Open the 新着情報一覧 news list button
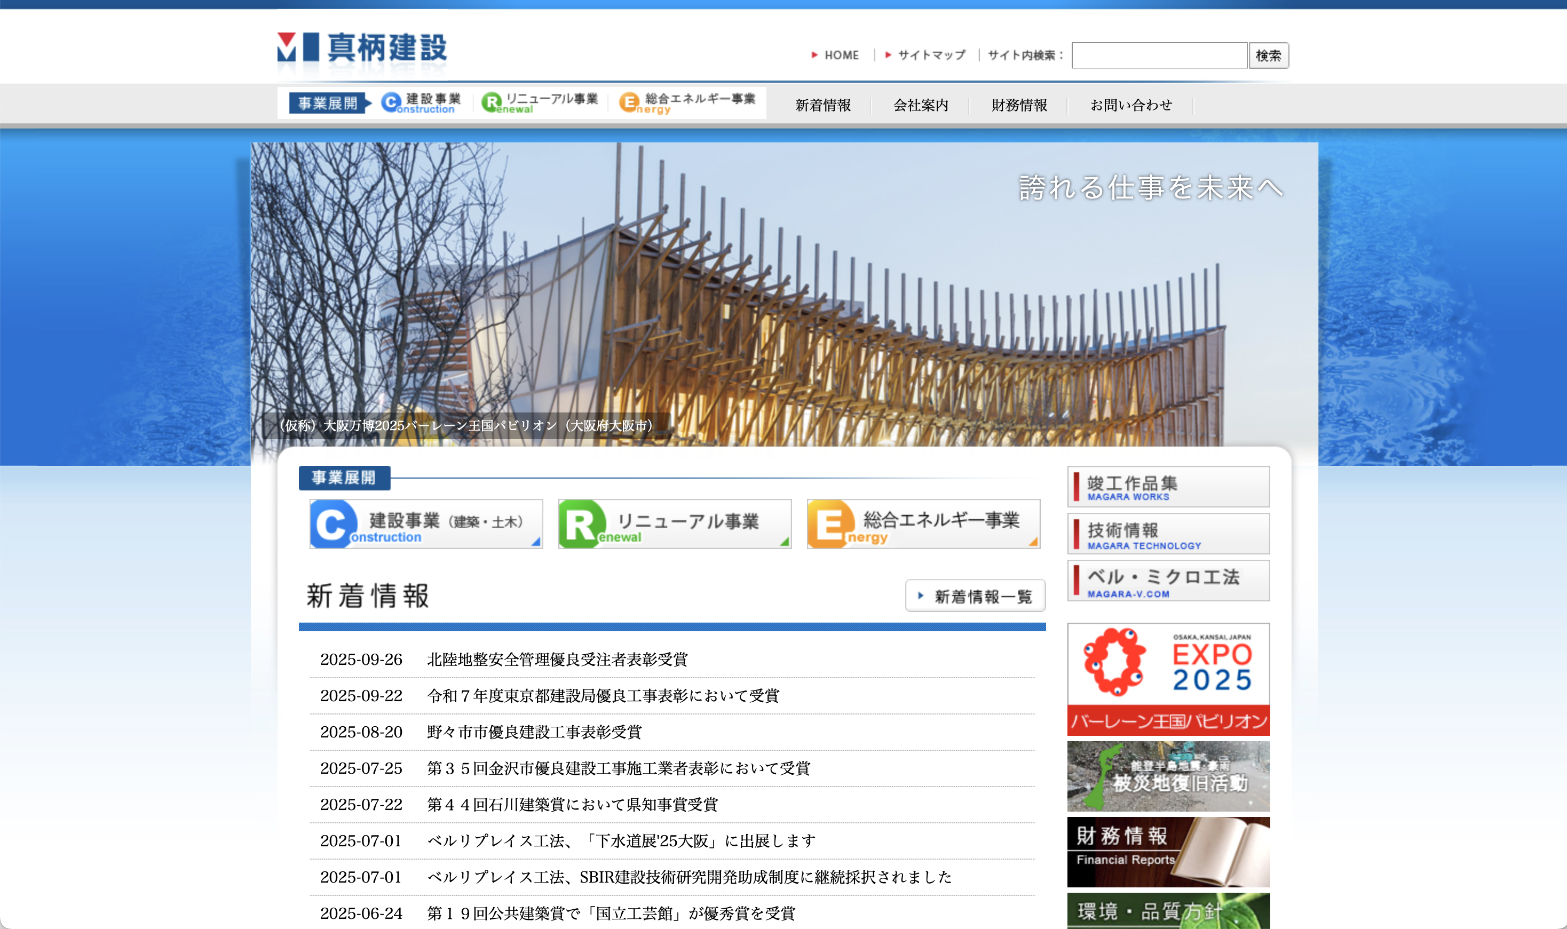Screen dimensions: 1567x929 coord(975,596)
